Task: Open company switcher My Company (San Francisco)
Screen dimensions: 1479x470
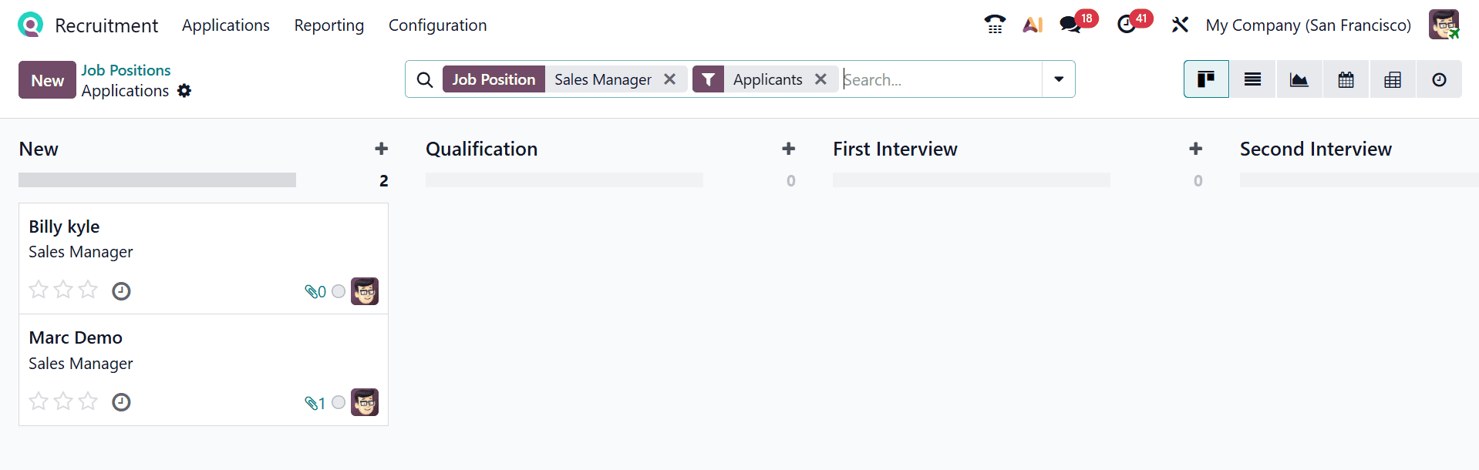Action: click(x=1309, y=25)
